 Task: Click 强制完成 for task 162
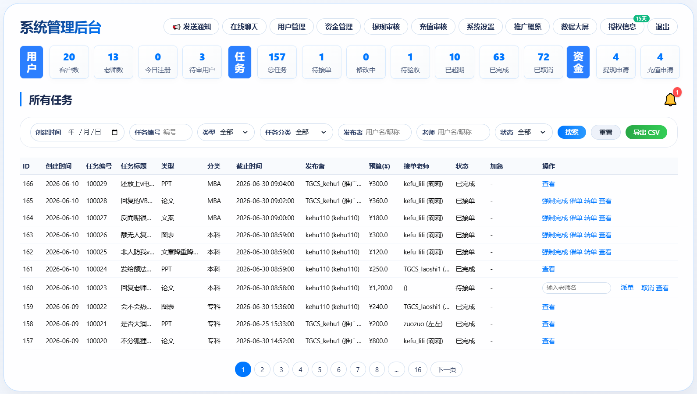pyautogui.click(x=555, y=252)
